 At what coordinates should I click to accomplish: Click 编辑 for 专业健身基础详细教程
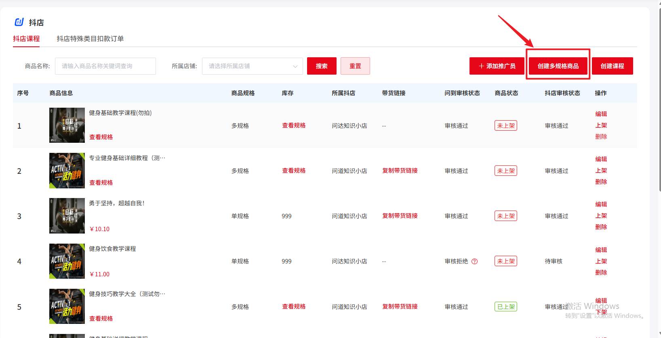tap(601, 159)
